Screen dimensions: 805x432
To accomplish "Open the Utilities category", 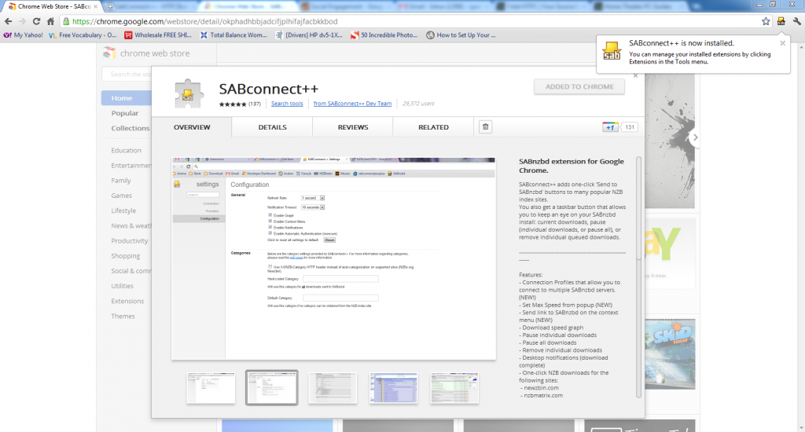I will pyautogui.click(x=122, y=286).
